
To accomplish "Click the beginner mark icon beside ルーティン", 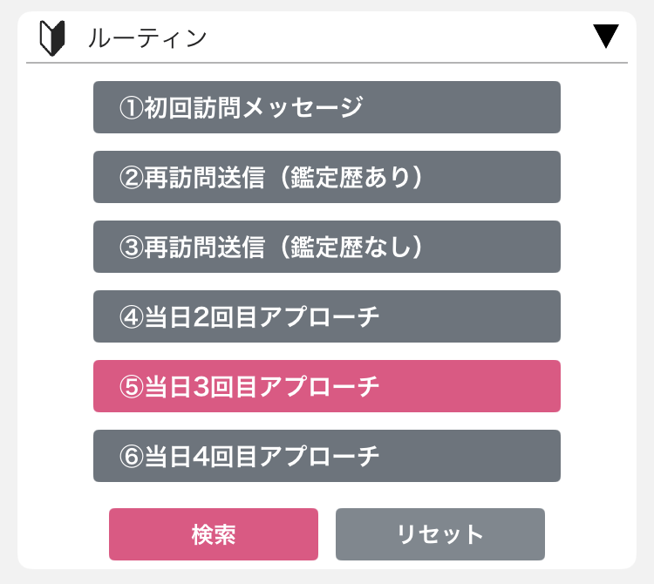I will click(x=52, y=38).
